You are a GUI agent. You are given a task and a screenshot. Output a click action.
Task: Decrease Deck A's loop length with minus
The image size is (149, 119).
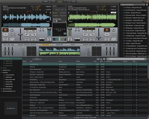coord(11,40)
